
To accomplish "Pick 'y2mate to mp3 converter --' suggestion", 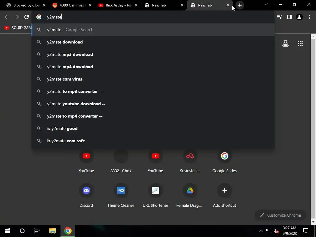I will [x=153, y=91].
